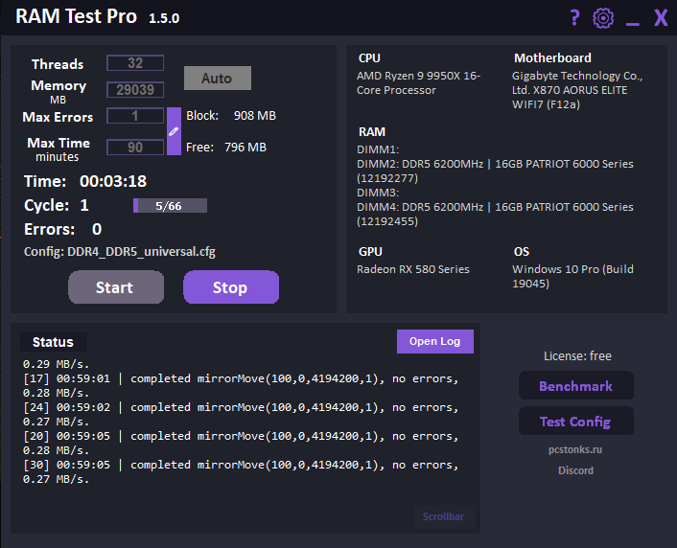The height and width of the screenshot is (548, 677).
Task: Click the Auto button
Action: point(217,79)
